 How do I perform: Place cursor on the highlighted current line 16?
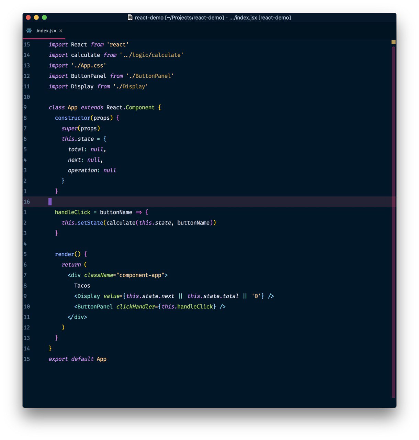(x=209, y=202)
